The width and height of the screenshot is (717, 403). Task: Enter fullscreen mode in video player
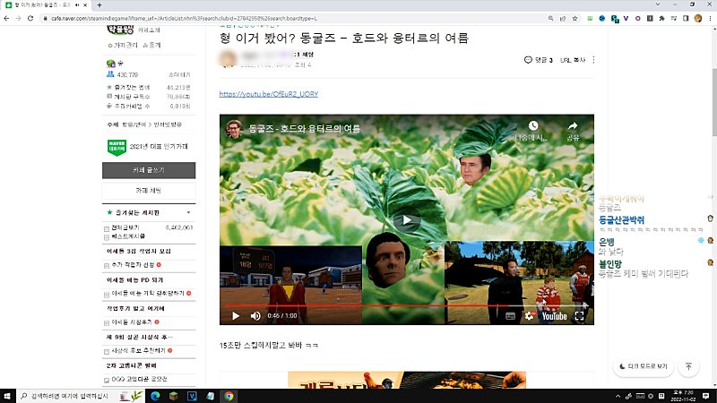(580, 315)
